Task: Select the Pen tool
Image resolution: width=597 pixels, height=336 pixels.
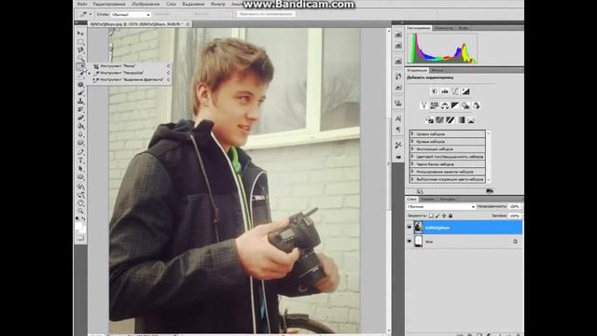Action: [80, 151]
